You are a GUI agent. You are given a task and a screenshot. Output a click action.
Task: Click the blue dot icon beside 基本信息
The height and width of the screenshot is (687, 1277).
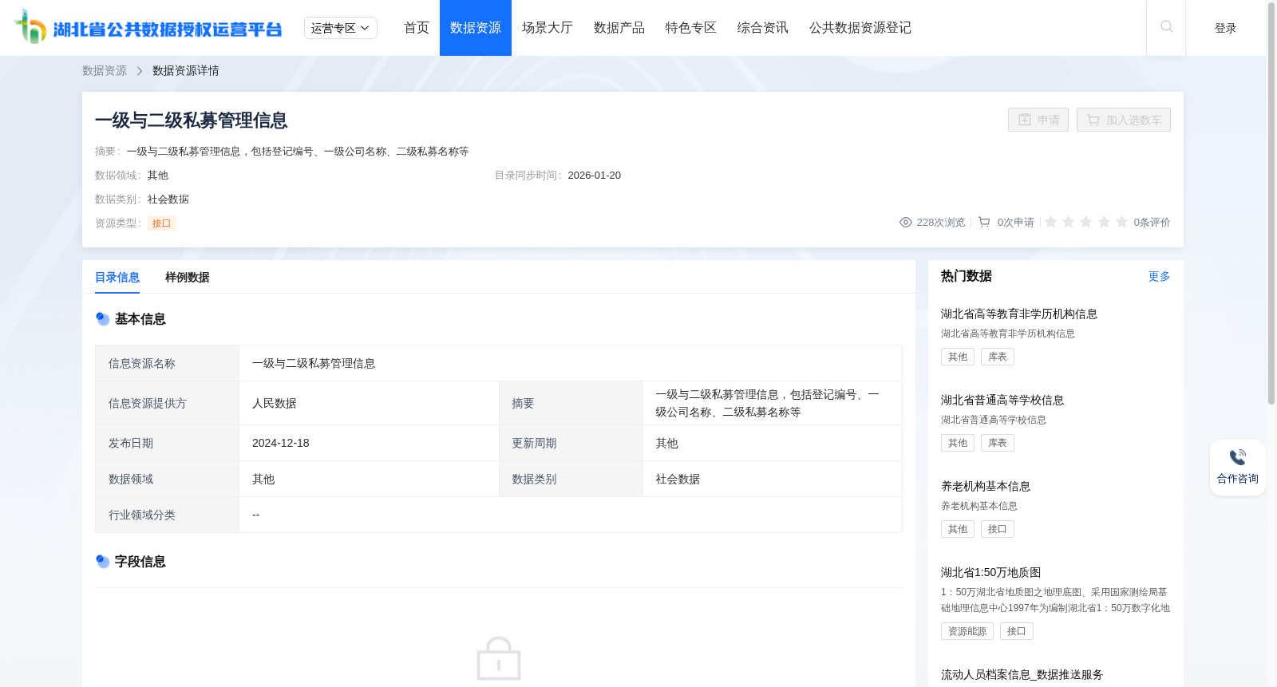click(102, 319)
